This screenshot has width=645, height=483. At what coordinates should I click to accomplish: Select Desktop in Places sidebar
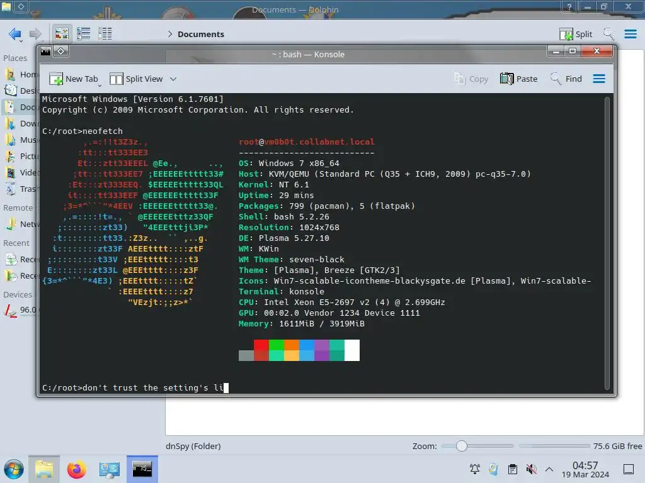21,91
